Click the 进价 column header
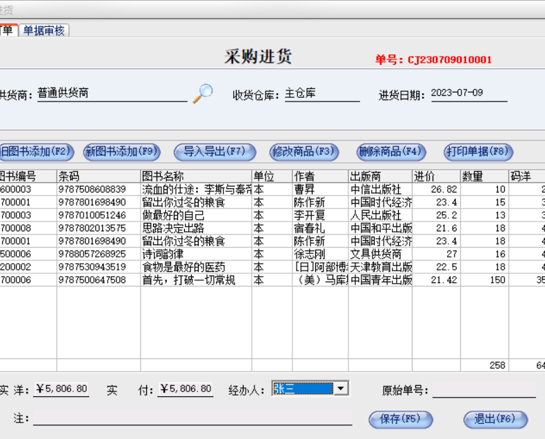The height and width of the screenshot is (439, 545). pyautogui.click(x=436, y=177)
